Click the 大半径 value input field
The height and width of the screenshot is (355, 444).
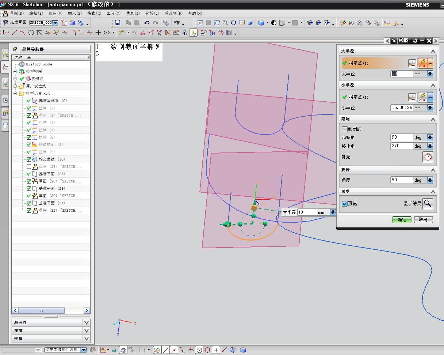(x=402, y=74)
